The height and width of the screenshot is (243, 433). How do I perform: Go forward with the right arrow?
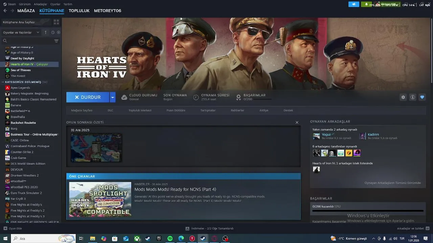(12, 11)
